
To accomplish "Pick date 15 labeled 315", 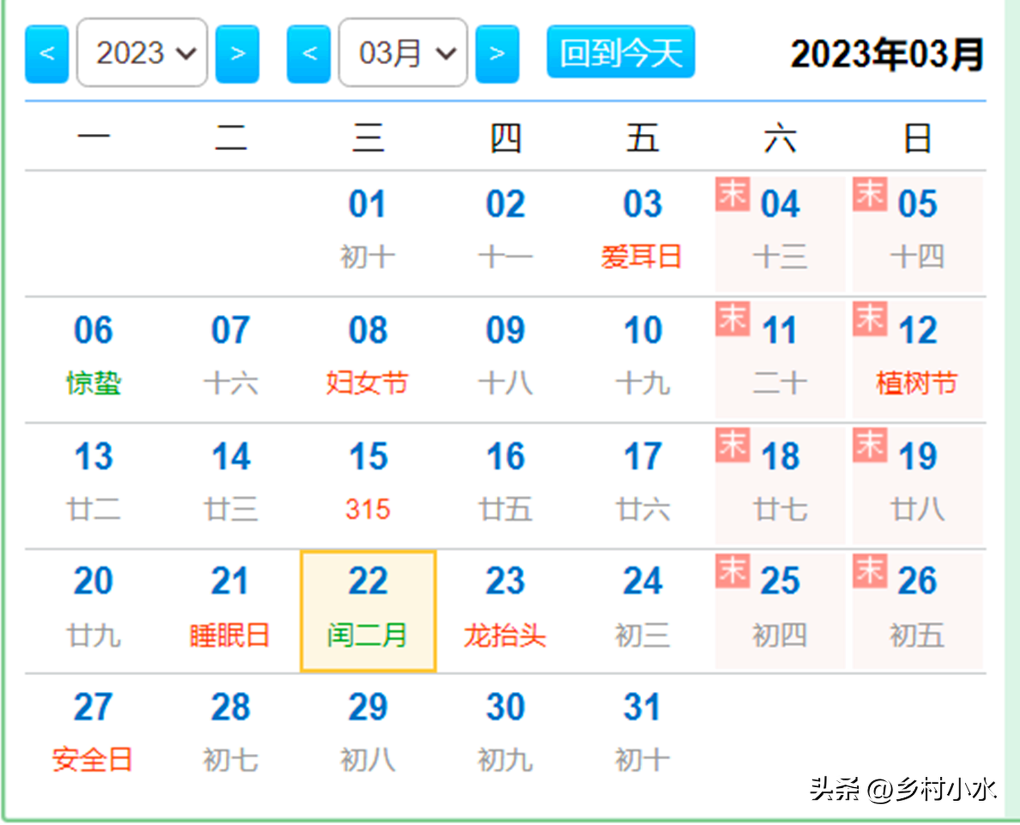I will tap(368, 482).
